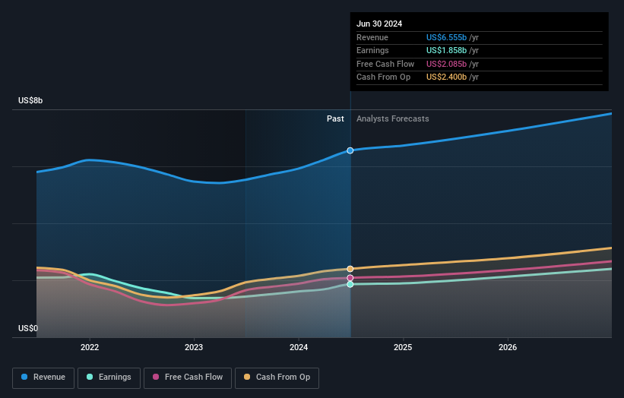Click the 2022 x-axis label
The width and height of the screenshot is (624, 398).
click(x=90, y=347)
